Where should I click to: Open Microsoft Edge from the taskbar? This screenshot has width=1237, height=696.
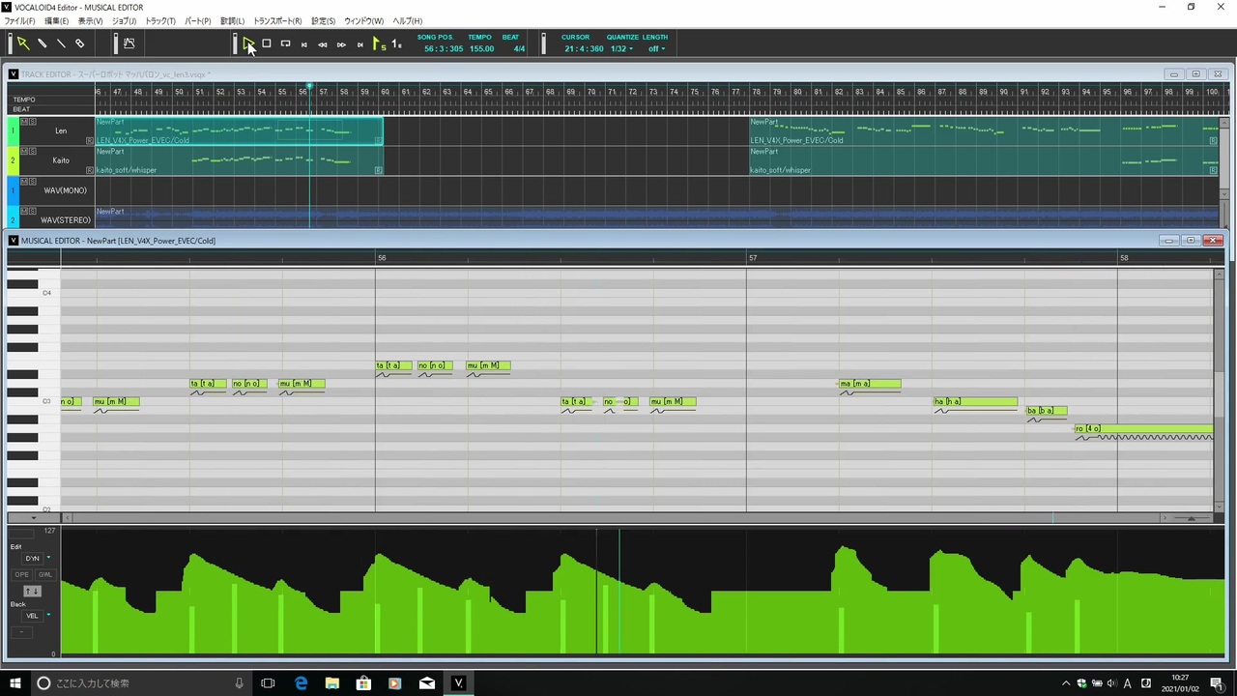click(x=301, y=682)
